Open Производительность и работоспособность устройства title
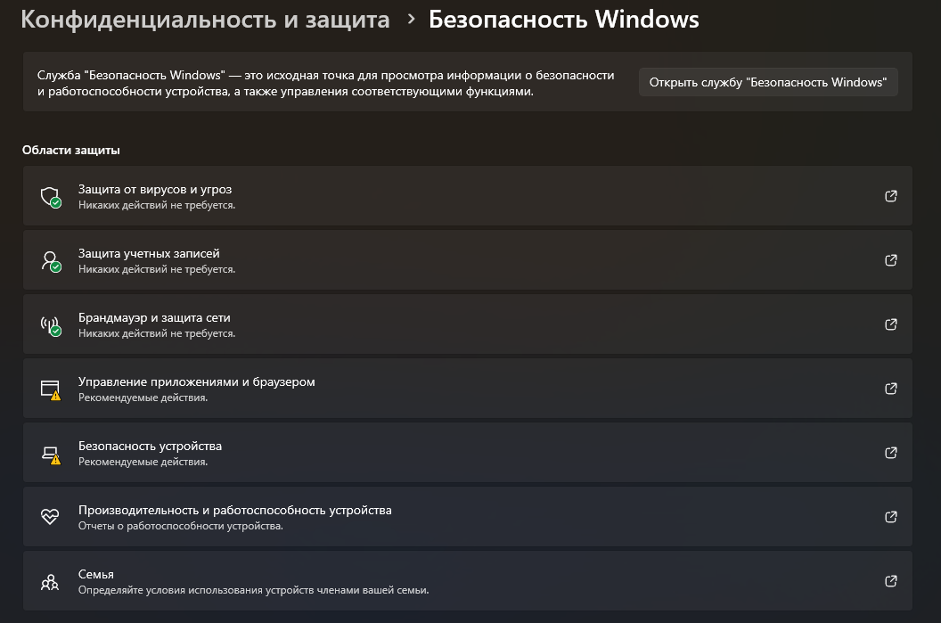This screenshot has width=941, height=623. [x=234, y=510]
